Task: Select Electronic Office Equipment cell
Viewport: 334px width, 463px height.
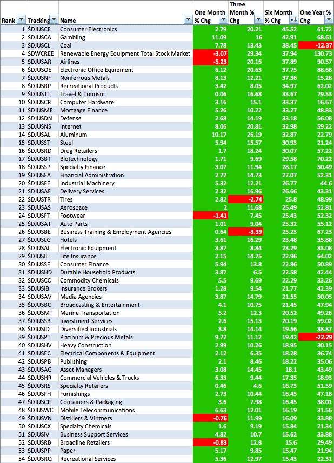Action: [x=126, y=70]
